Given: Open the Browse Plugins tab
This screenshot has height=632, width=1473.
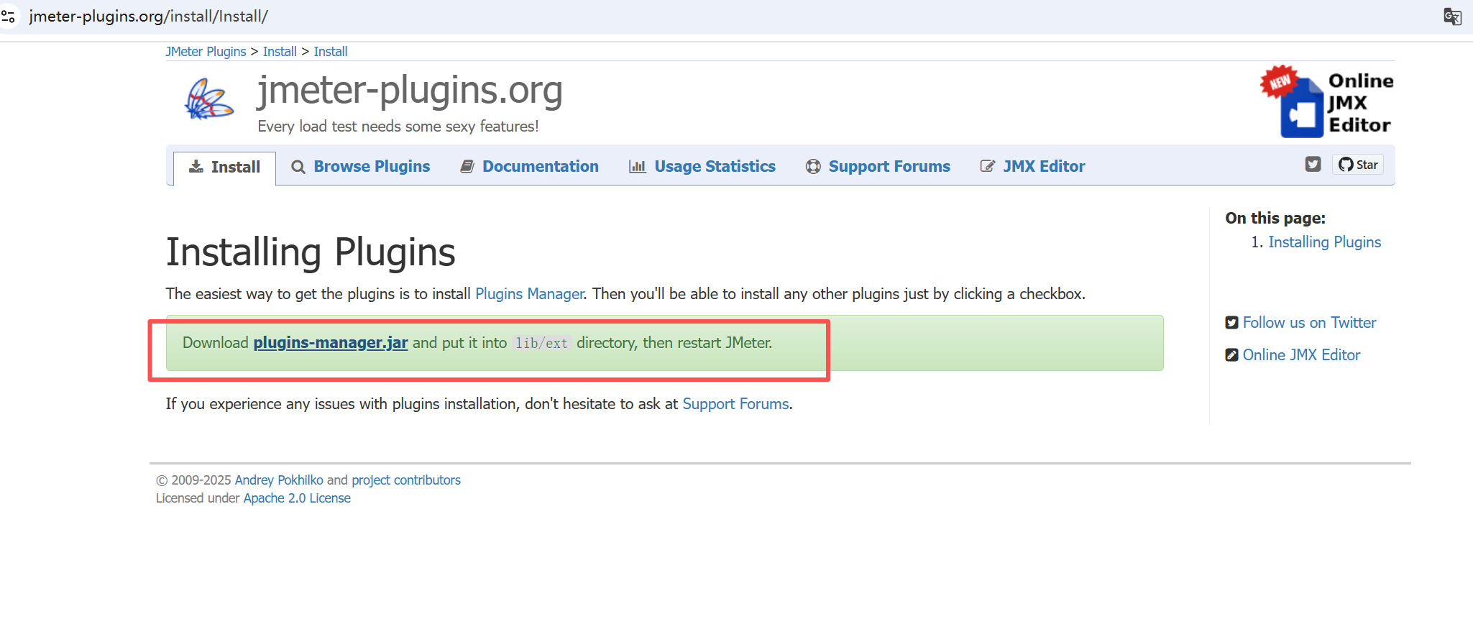Looking at the screenshot, I should pos(360,167).
